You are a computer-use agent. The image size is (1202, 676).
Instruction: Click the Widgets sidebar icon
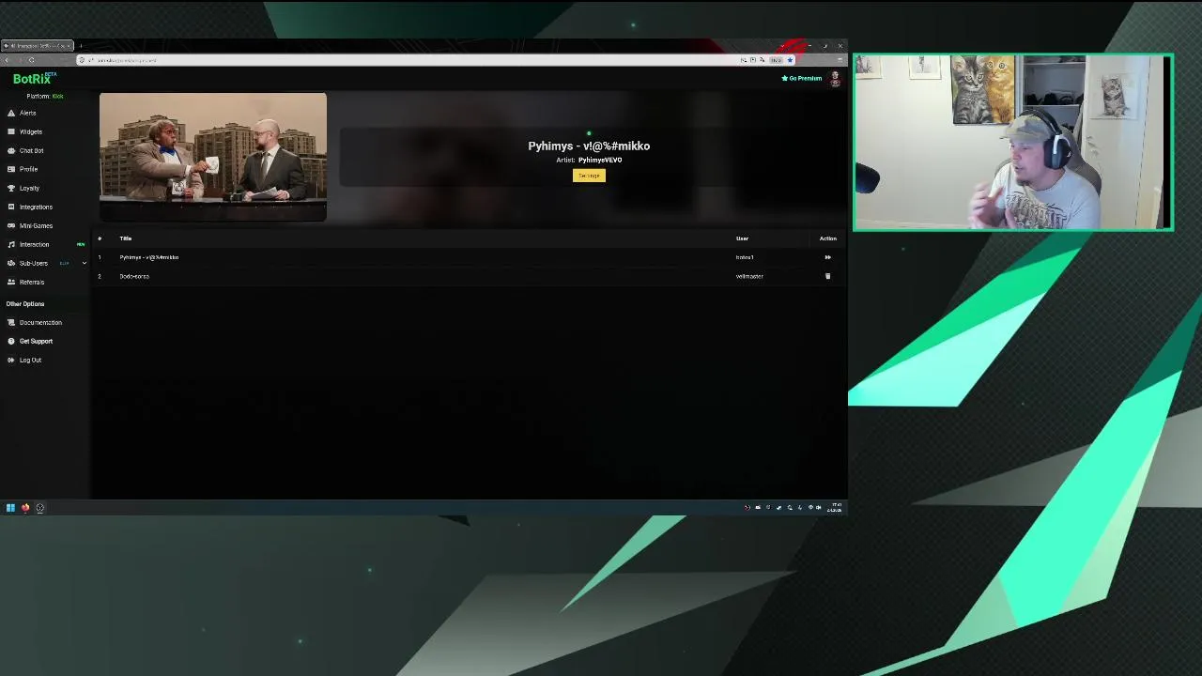coord(11,131)
